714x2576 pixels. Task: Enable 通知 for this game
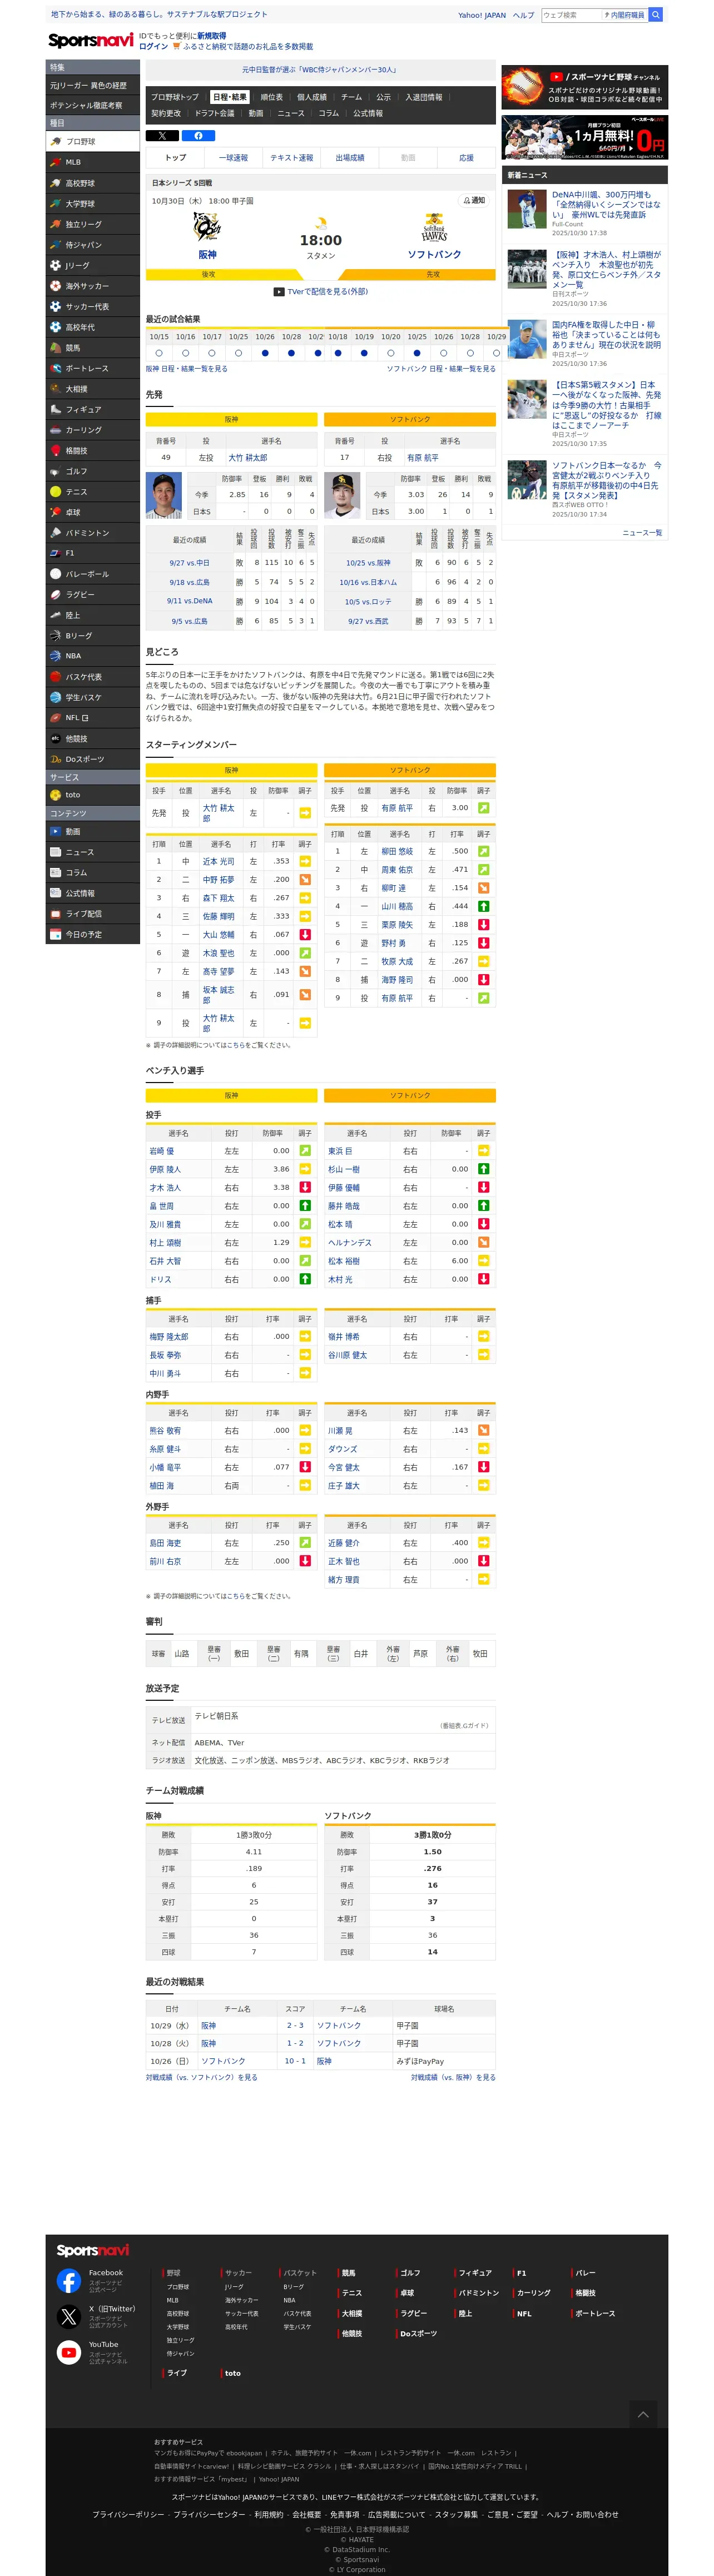pyautogui.click(x=474, y=200)
